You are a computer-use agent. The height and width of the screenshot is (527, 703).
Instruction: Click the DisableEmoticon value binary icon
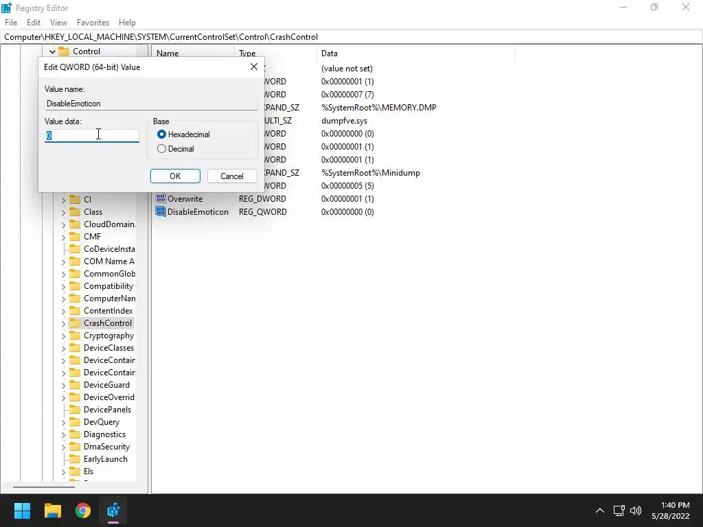(x=161, y=211)
